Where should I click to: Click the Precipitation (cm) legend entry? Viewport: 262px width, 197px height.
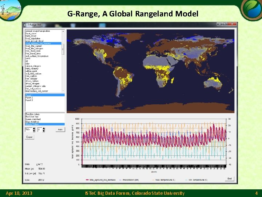tap(129, 180)
